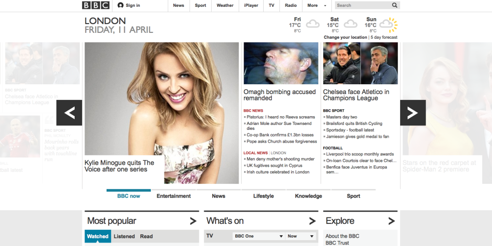
Task: Open Most popular arrow
Action: click(x=193, y=221)
